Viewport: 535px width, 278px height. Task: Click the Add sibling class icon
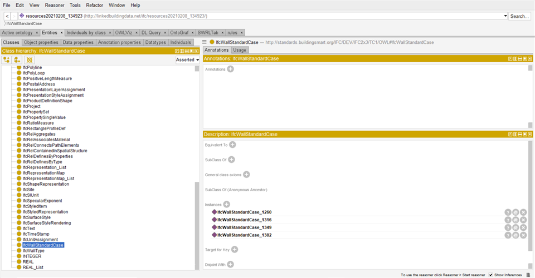[17, 59]
